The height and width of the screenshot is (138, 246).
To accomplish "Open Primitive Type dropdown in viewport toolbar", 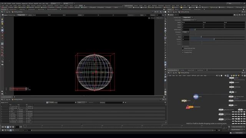I will 22,15.
